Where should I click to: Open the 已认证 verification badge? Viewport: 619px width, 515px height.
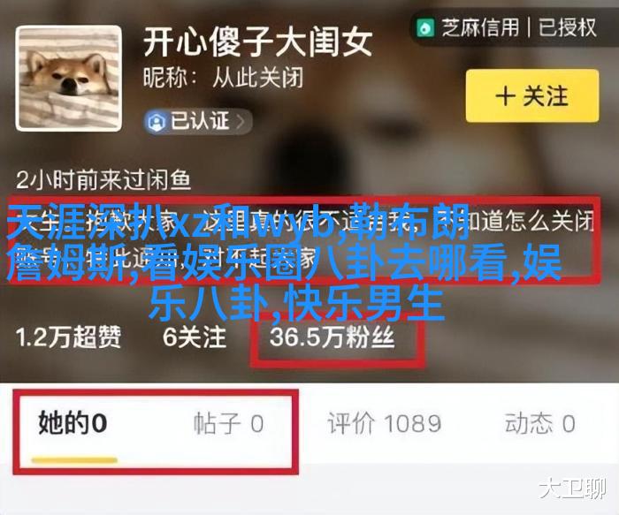tap(197, 121)
